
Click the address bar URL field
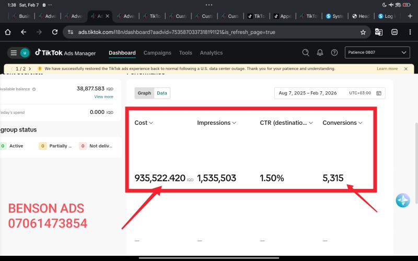click(216, 32)
